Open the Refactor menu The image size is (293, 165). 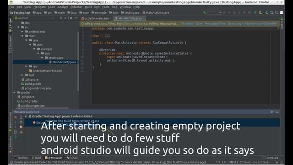click(76, 7)
